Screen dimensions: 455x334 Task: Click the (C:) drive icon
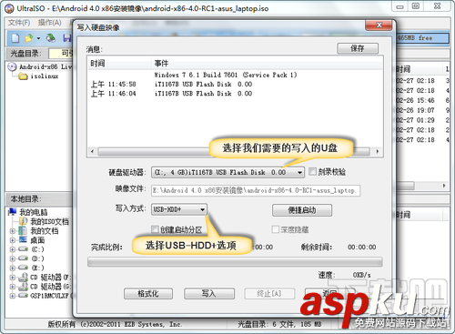(23, 249)
